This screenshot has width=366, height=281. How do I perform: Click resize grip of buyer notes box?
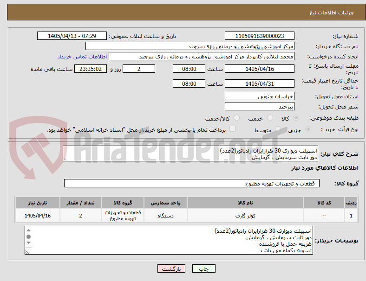pyautogui.click(x=27, y=252)
